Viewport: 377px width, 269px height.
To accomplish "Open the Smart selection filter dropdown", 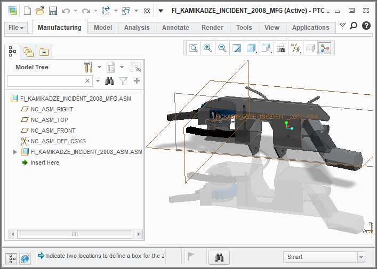I will point(361,257).
